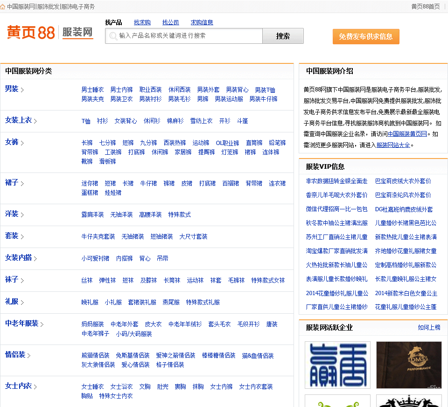Open the 特殊女士内衣 link

pyautogui.click(x=116, y=396)
